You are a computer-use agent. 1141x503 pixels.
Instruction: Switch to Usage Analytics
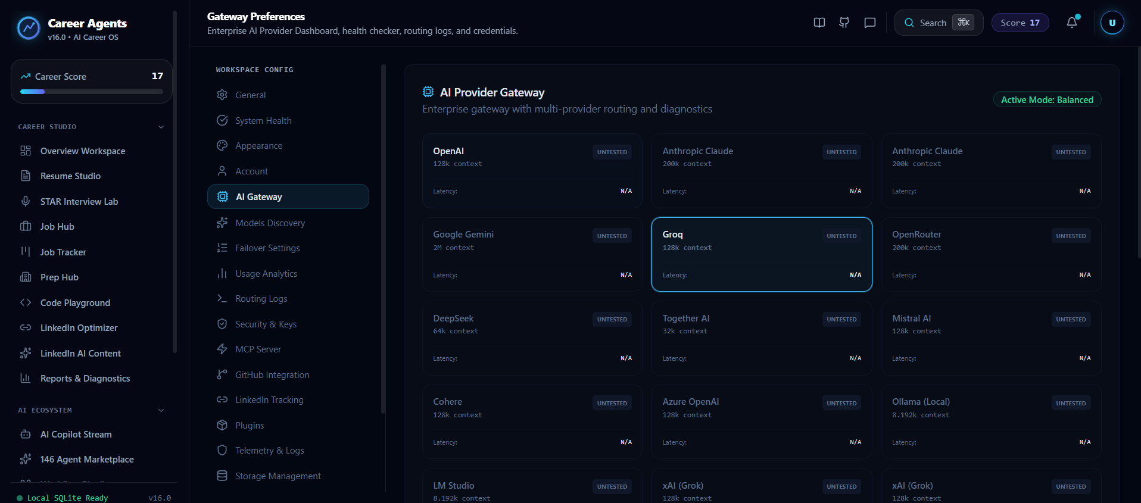[288, 273]
